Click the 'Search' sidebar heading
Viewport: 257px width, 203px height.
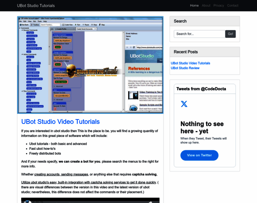pyautogui.click(x=180, y=21)
